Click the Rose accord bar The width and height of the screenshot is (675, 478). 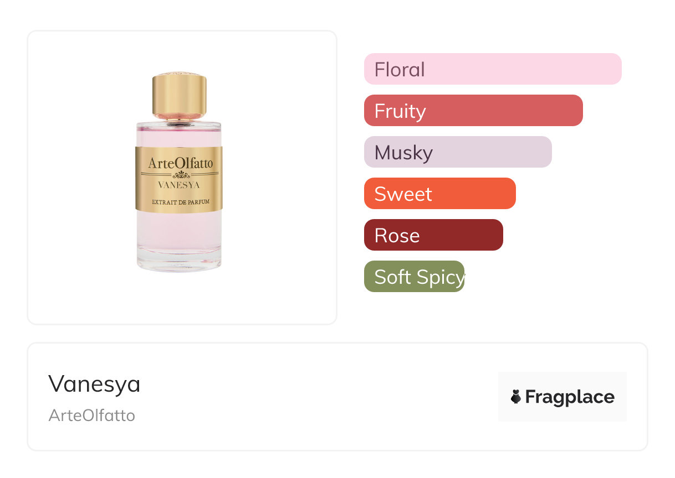click(433, 235)
